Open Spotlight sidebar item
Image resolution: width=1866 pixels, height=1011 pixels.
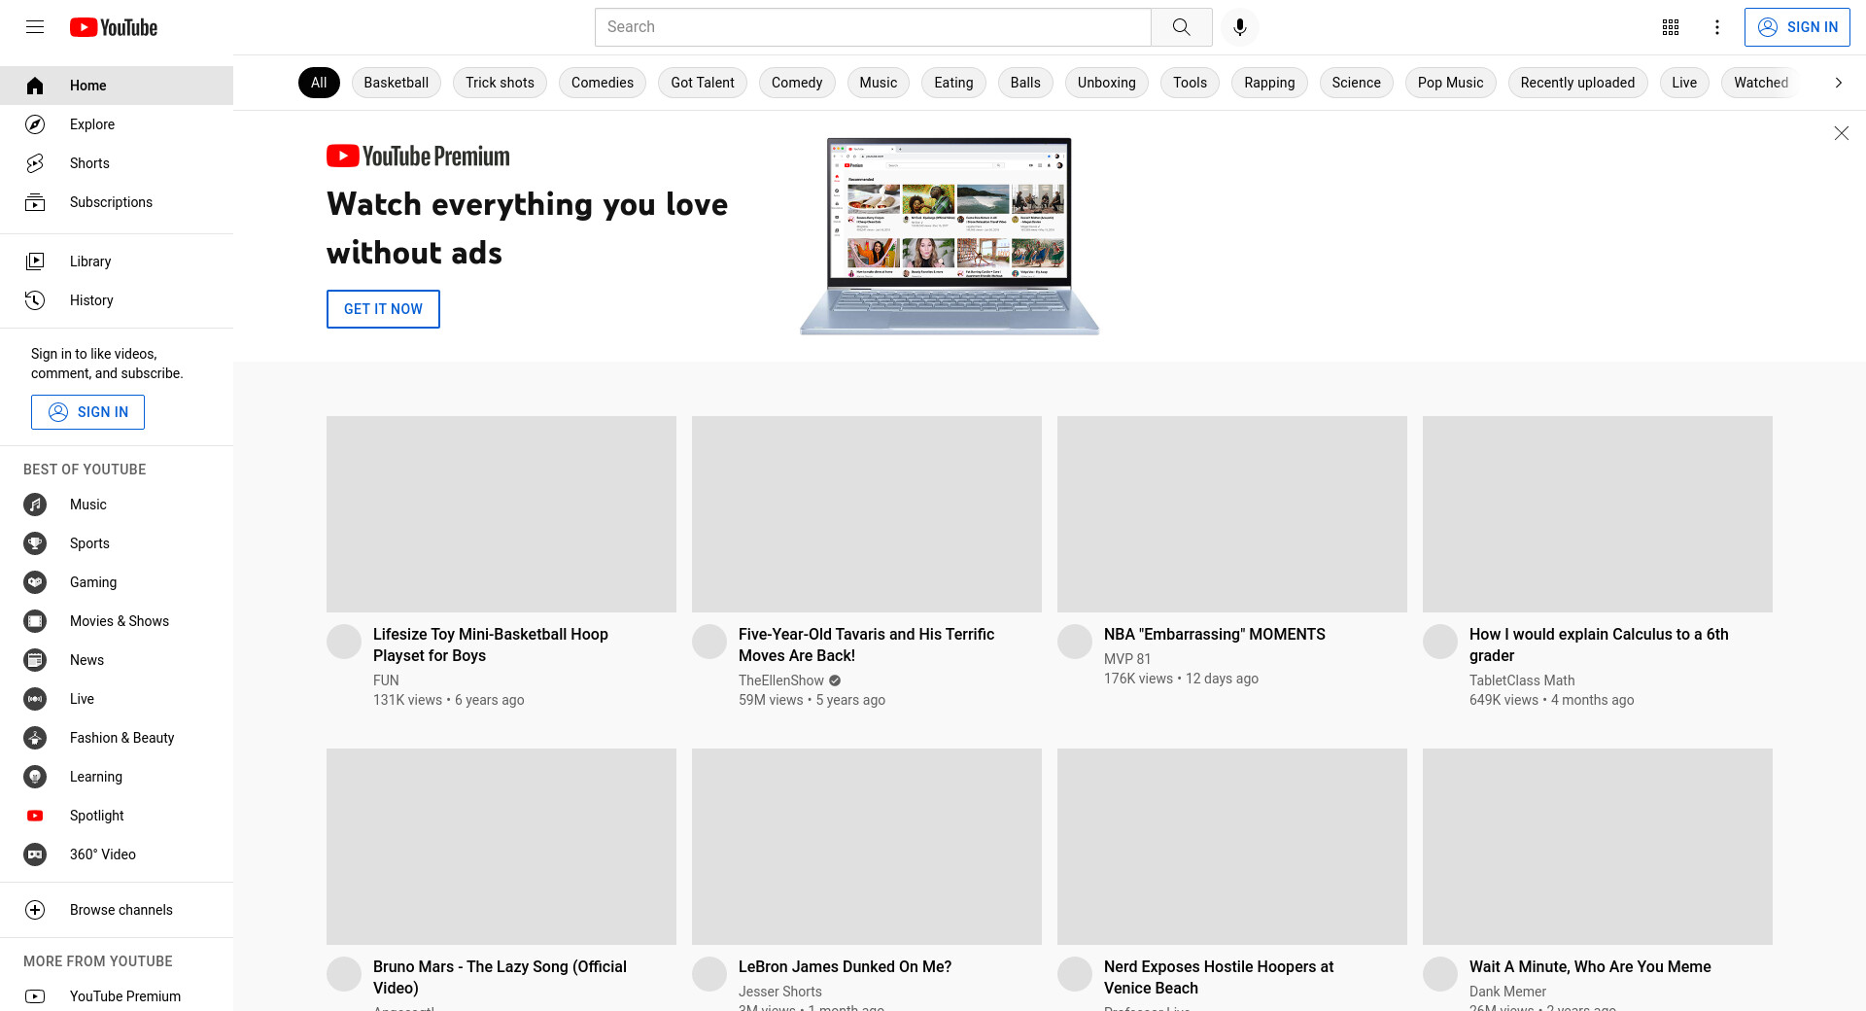[x=117, y=816]
